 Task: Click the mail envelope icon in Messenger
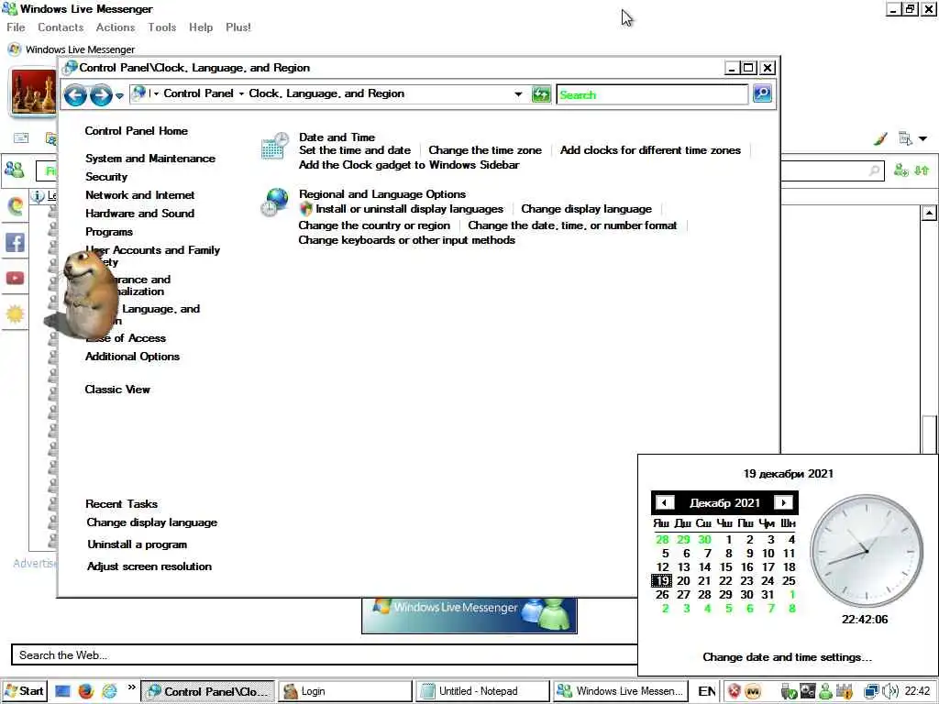click(x=21, y=138)
